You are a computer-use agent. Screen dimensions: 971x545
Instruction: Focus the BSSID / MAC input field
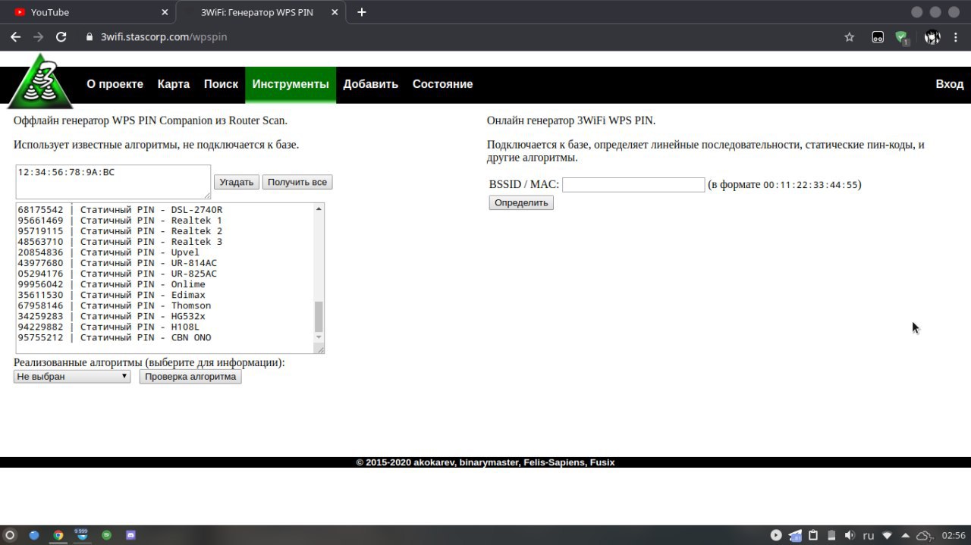tap(633, 184)
